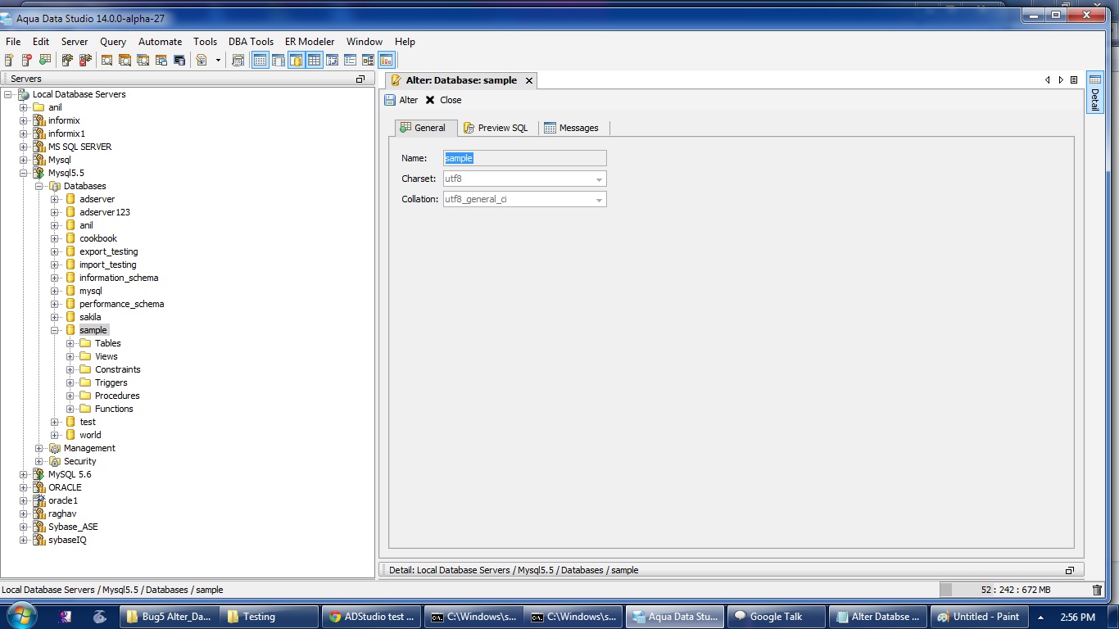The height and width of the screenshot is (629, 1119).
Task: Open the Automate menu
Action: pos(160,42)
